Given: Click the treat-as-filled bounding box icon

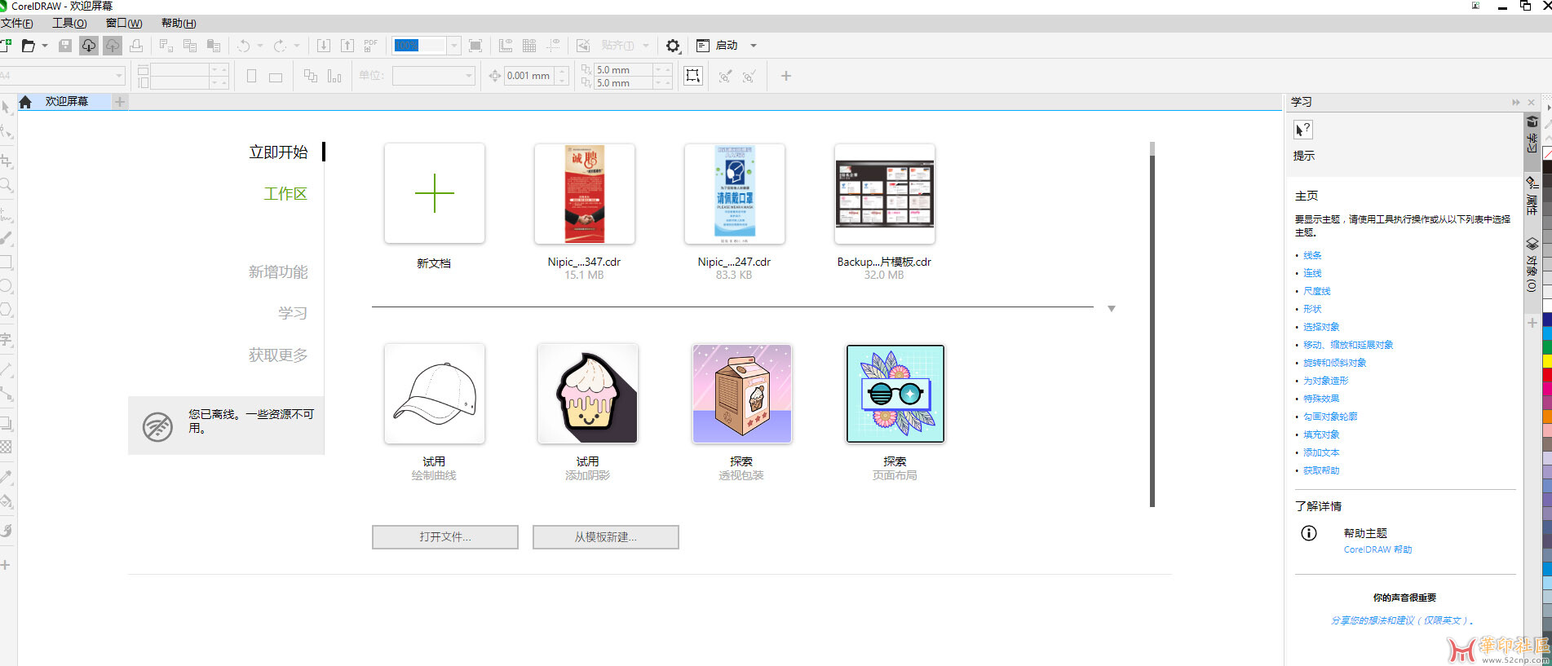Looking at the screenshot, I should point(693,76).
